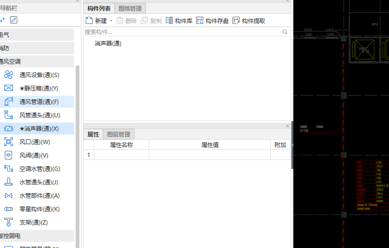Click the yellow crossed box in drawing
This screenshot has height=248, width=389.
pos(365,50)
